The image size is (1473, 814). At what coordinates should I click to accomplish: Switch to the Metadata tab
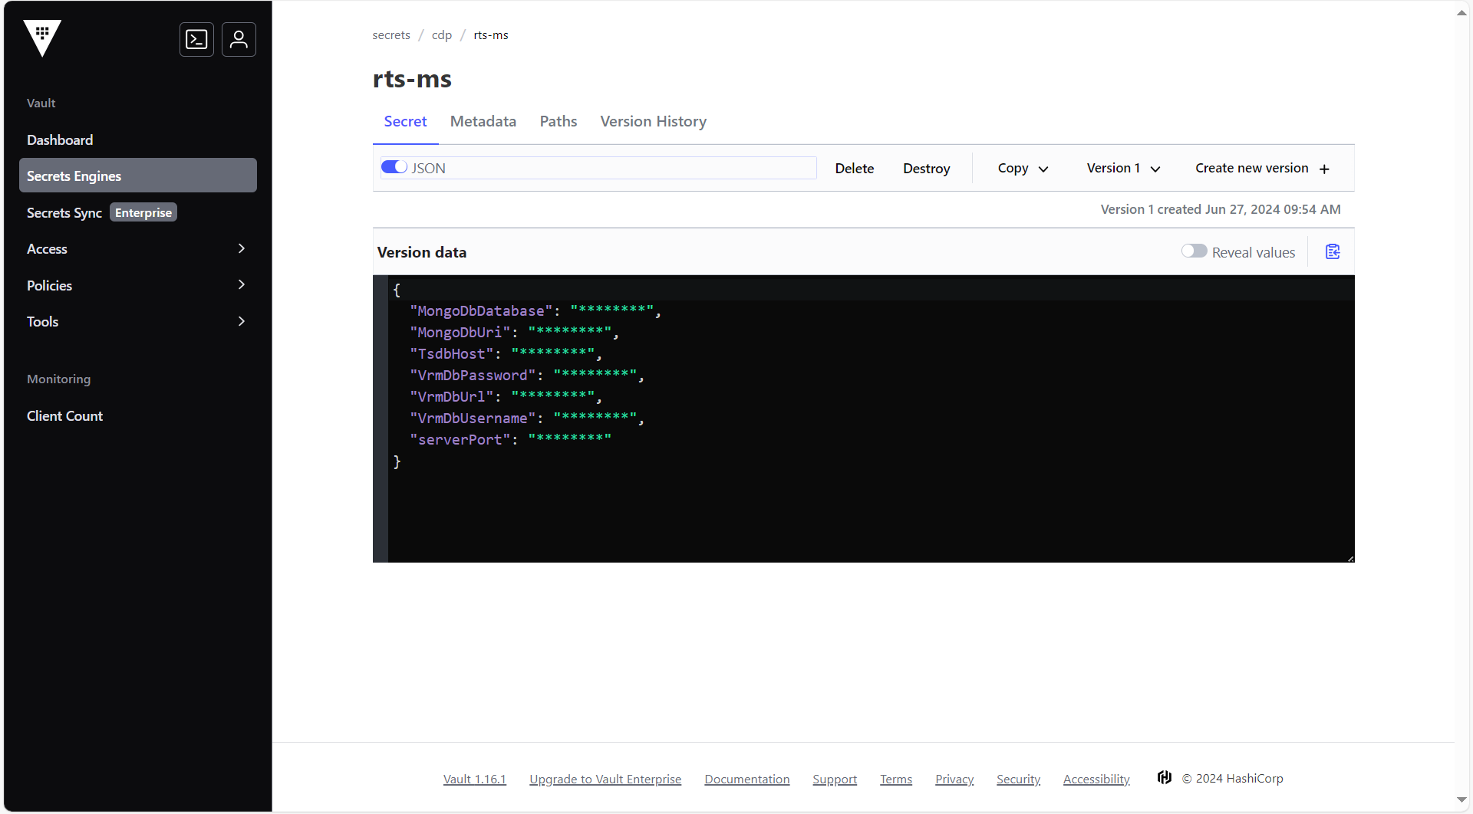click(x=483, y=121)
